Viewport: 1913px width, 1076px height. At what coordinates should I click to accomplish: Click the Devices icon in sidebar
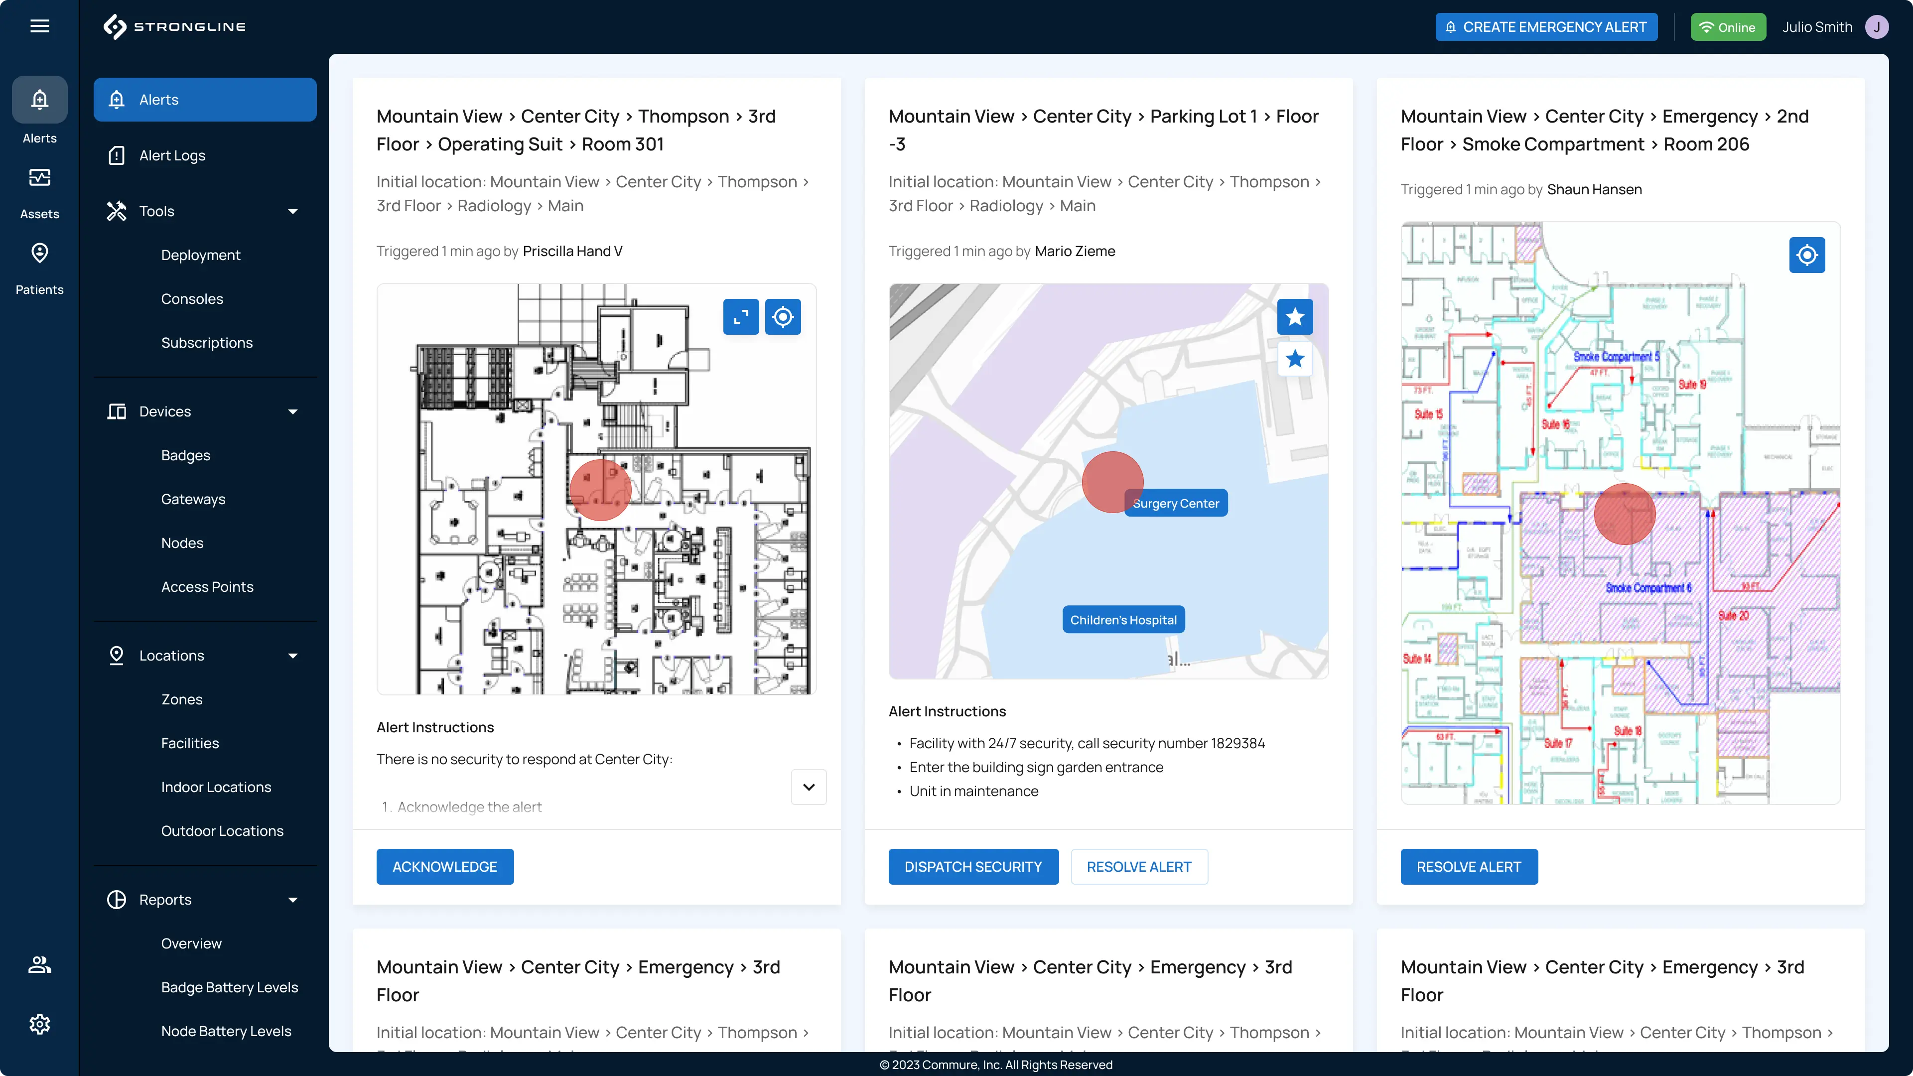(117, 411)
